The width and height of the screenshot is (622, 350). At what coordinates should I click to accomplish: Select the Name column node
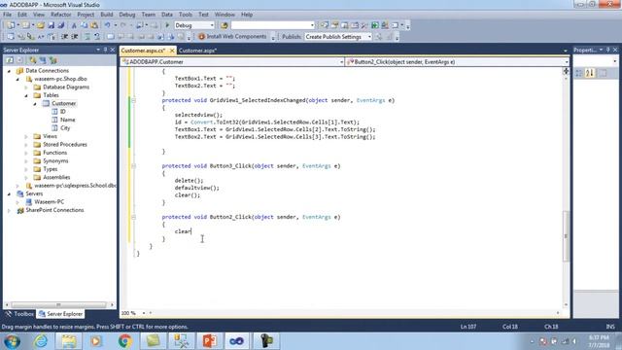pos(67,120)
